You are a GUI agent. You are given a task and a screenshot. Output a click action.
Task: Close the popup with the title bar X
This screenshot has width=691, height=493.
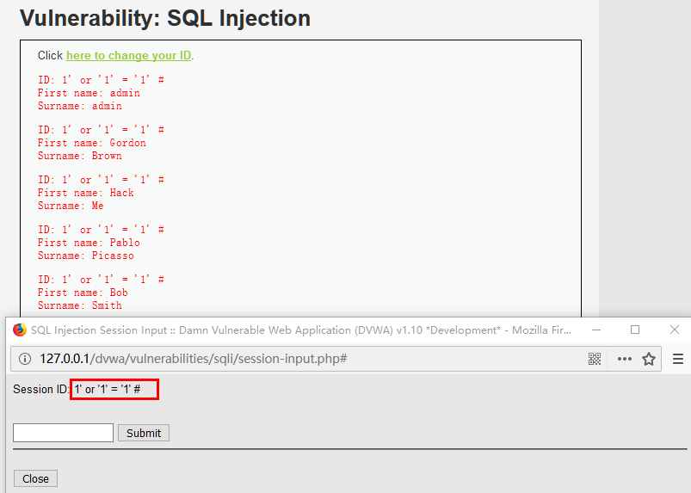tap(675, 330)
